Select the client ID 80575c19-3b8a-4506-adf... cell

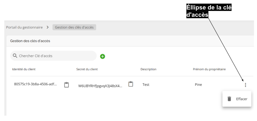[x=36, y=84]
